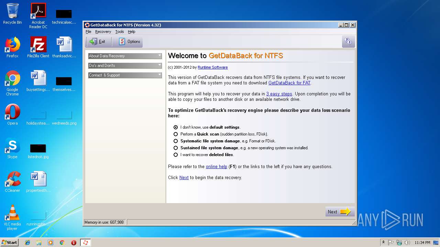Open the Windows Start menu

[x=10, y=243]
